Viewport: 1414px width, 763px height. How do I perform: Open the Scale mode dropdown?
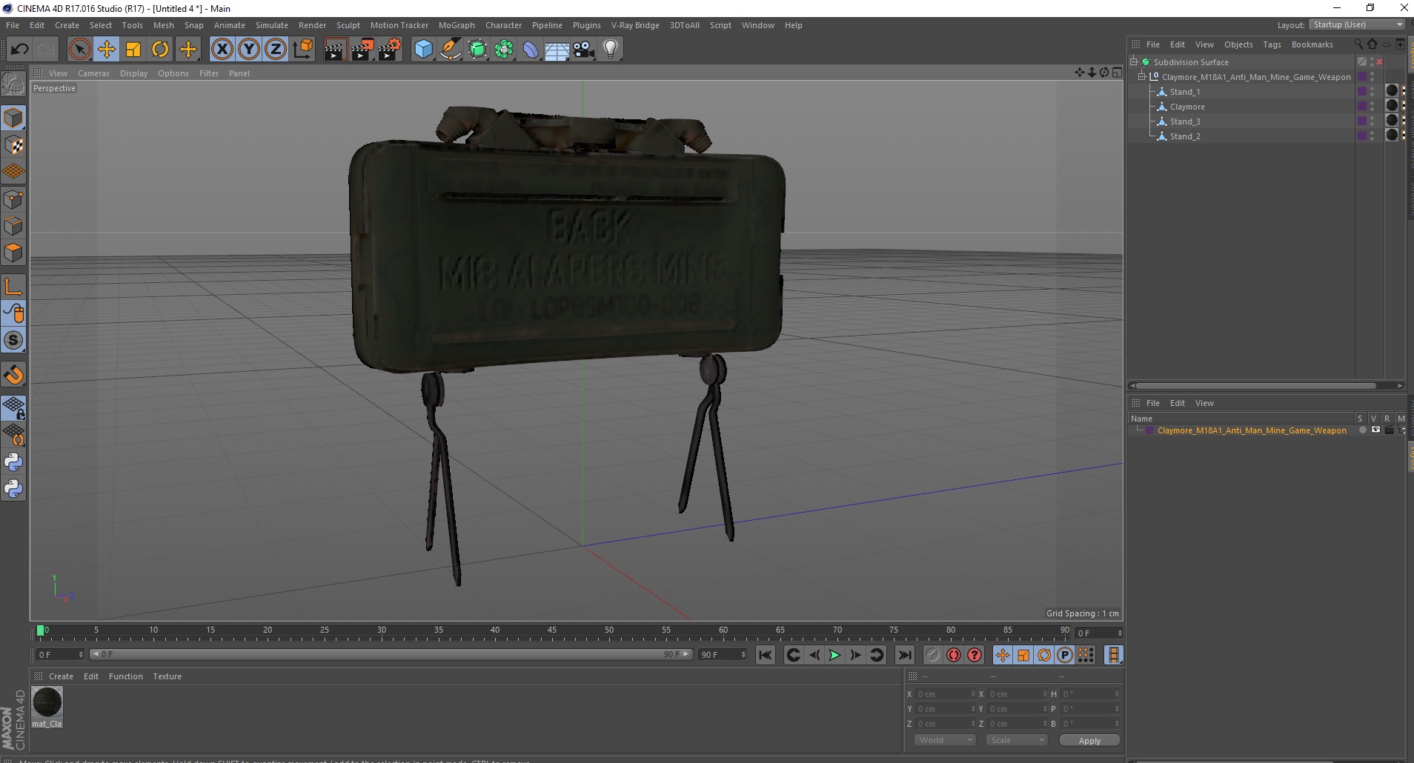(x=1017, y=740)
